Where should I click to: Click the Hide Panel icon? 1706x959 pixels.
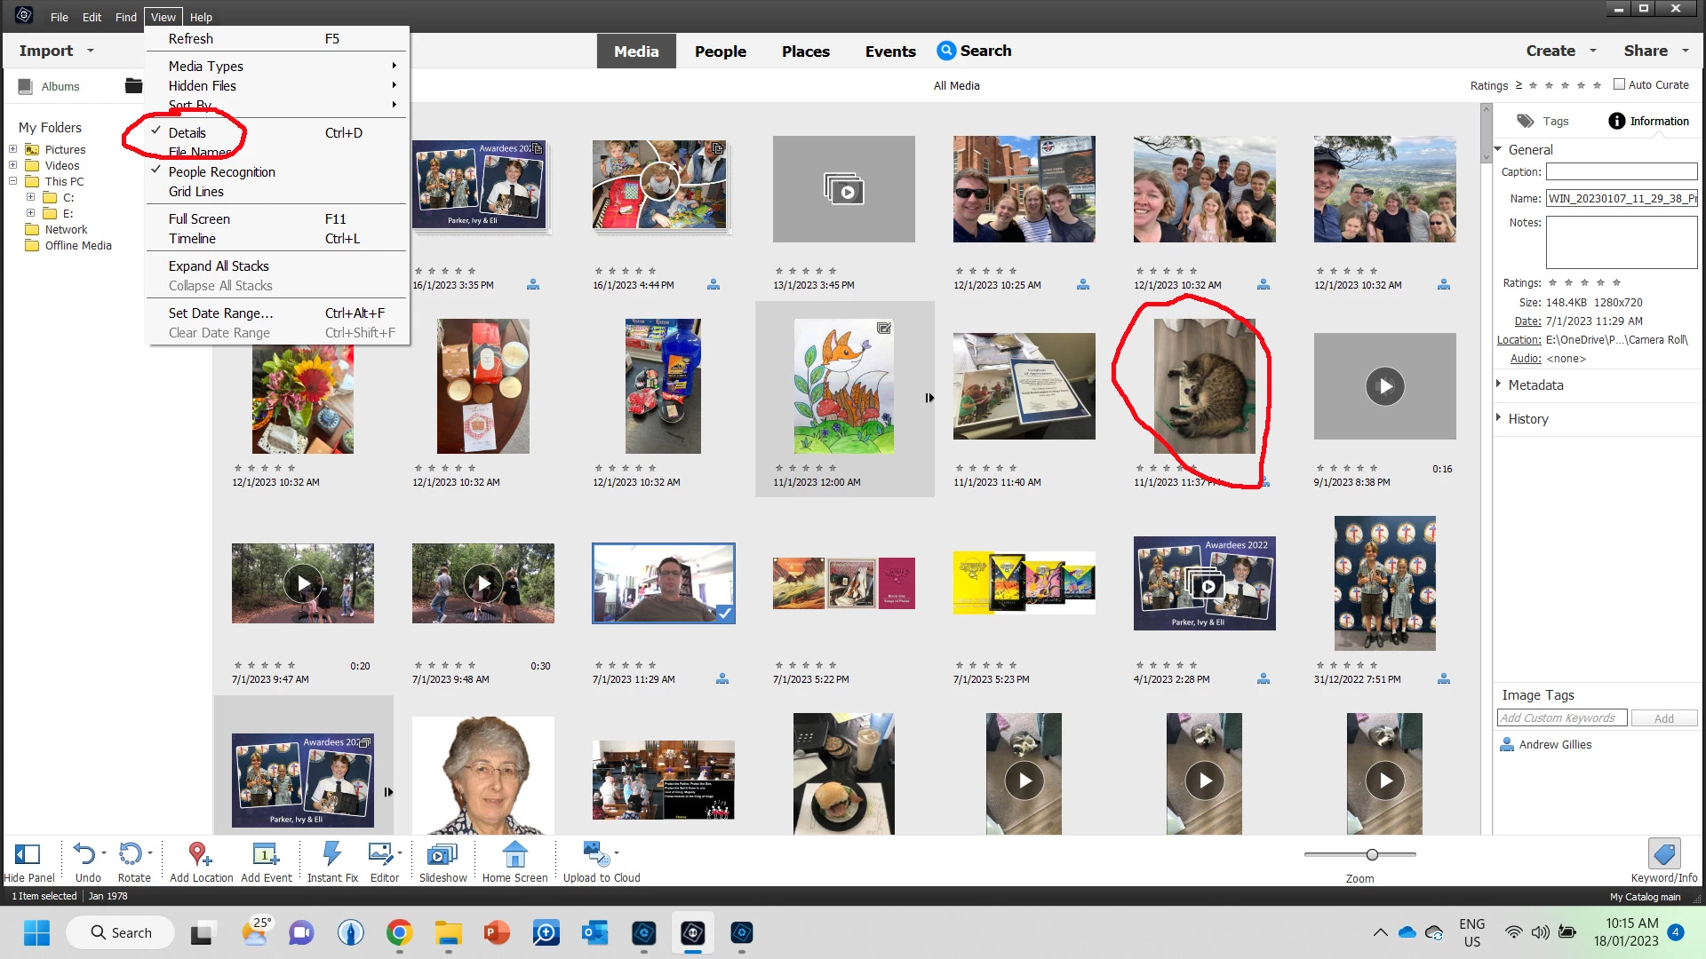[x=28, y=855]
